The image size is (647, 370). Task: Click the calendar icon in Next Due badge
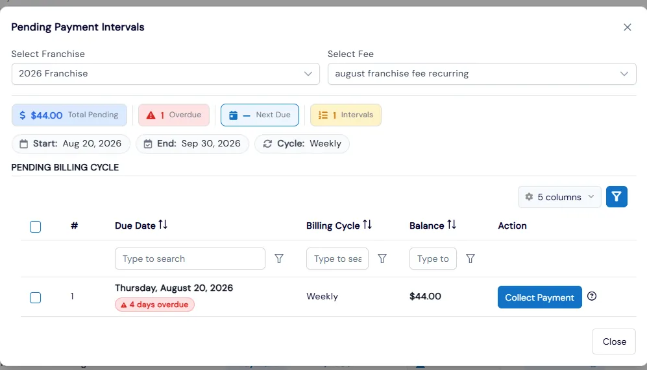pos(233,115)
